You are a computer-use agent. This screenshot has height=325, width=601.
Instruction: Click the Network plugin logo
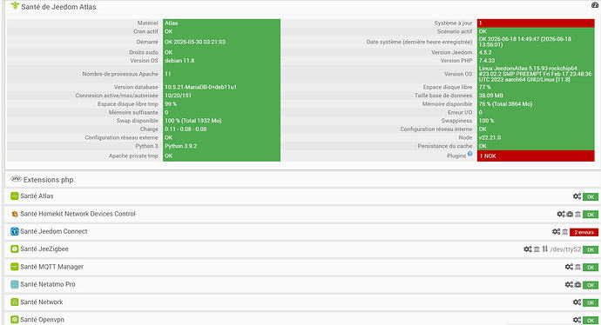15,302
